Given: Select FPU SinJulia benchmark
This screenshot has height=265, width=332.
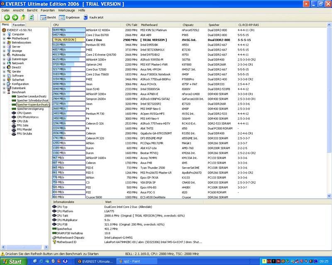Looking at the screenshot, I should pos(24,134).
